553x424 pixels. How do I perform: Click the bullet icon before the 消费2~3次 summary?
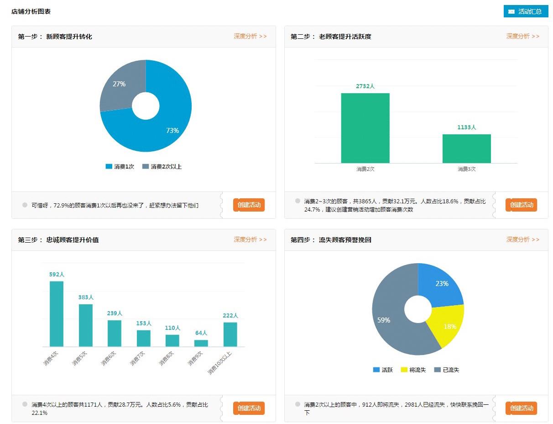pyautogui.click(x=297, y=200)
